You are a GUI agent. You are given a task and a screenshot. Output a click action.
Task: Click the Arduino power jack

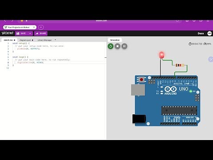pyautogui.click(x=139, y=119)
